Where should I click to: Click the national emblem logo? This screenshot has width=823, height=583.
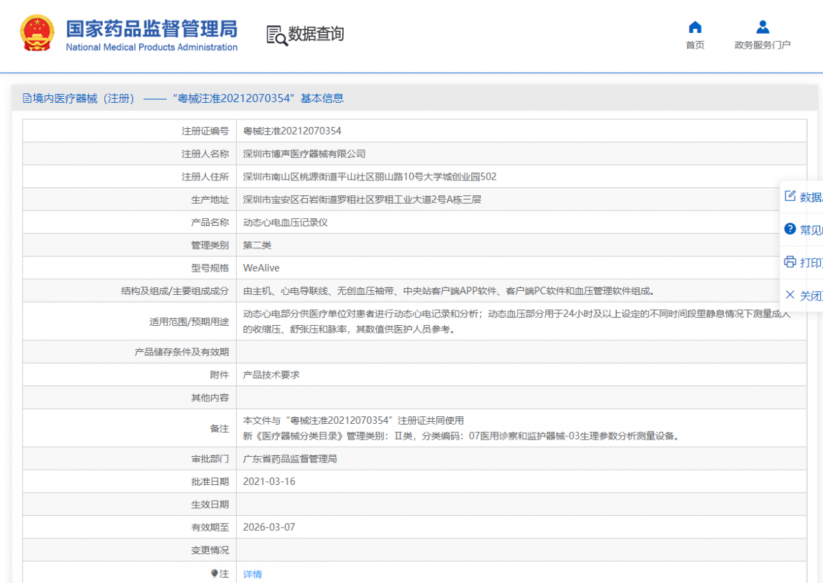tap(37, 33)
